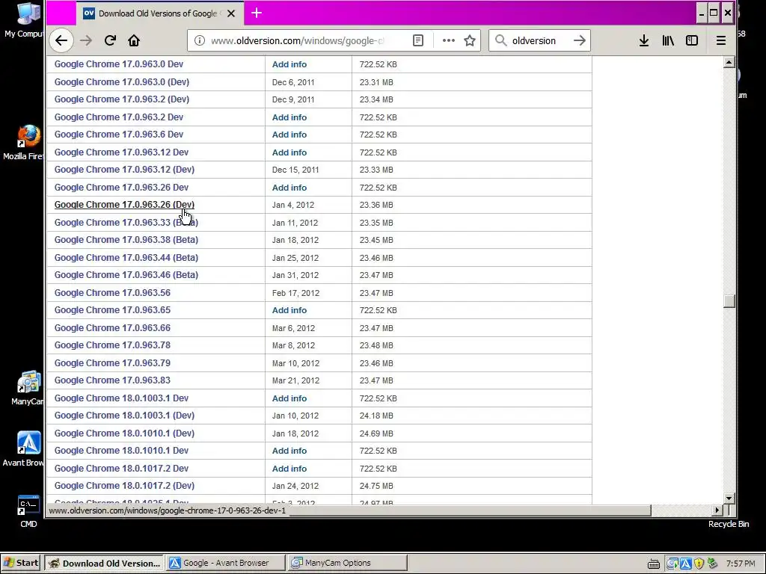Image resolution: width=766 pixels, height=574 pixels.
Task: Open page actions three-dot menu
Action: point(449,40)
